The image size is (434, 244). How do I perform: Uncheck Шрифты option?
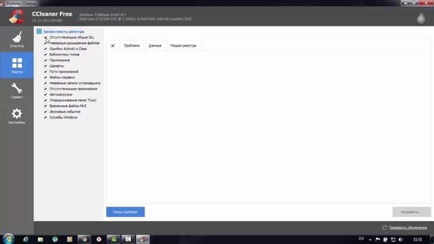pos(45,66)
